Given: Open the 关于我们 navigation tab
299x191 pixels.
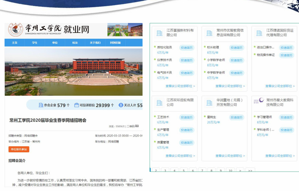Looking at the screenshot, I should (x=95, y=43).
